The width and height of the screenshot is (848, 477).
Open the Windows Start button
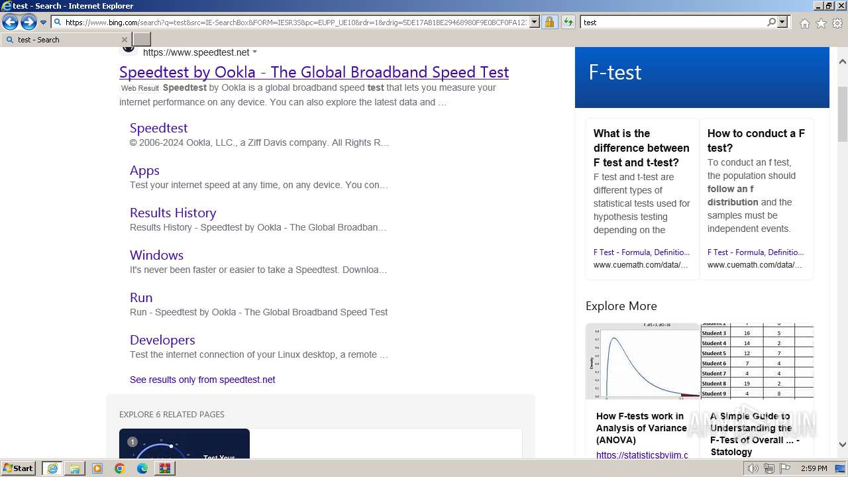click(18, 468)
